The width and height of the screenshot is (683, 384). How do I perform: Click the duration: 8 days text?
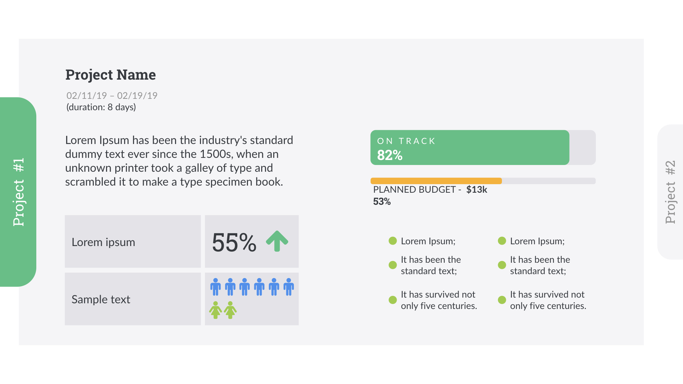(x=101, y=107)
